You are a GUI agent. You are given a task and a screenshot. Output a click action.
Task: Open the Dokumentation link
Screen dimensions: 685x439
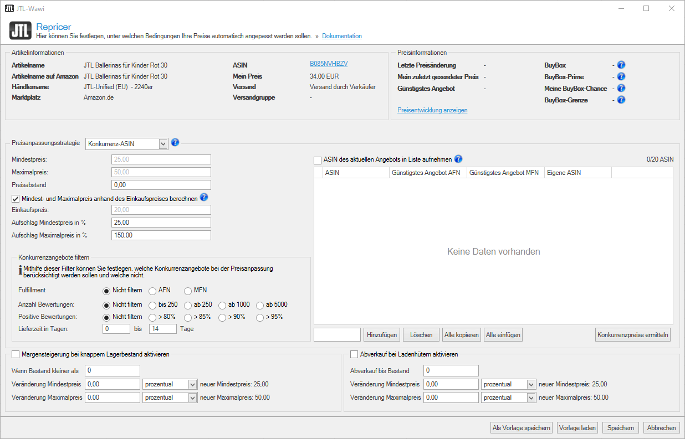point(342,36)
